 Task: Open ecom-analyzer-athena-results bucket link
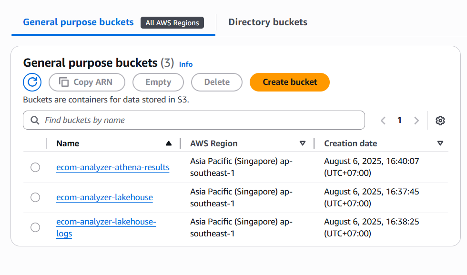click(x=112, y=167)
